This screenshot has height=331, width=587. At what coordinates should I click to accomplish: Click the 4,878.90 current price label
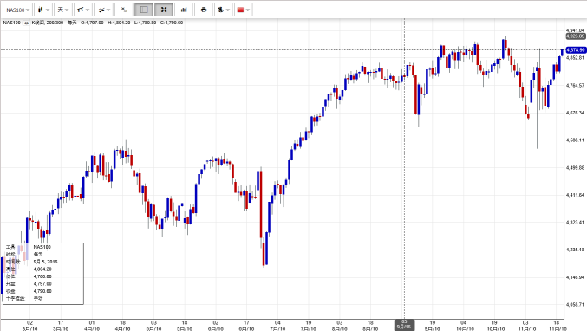[576, 49]
